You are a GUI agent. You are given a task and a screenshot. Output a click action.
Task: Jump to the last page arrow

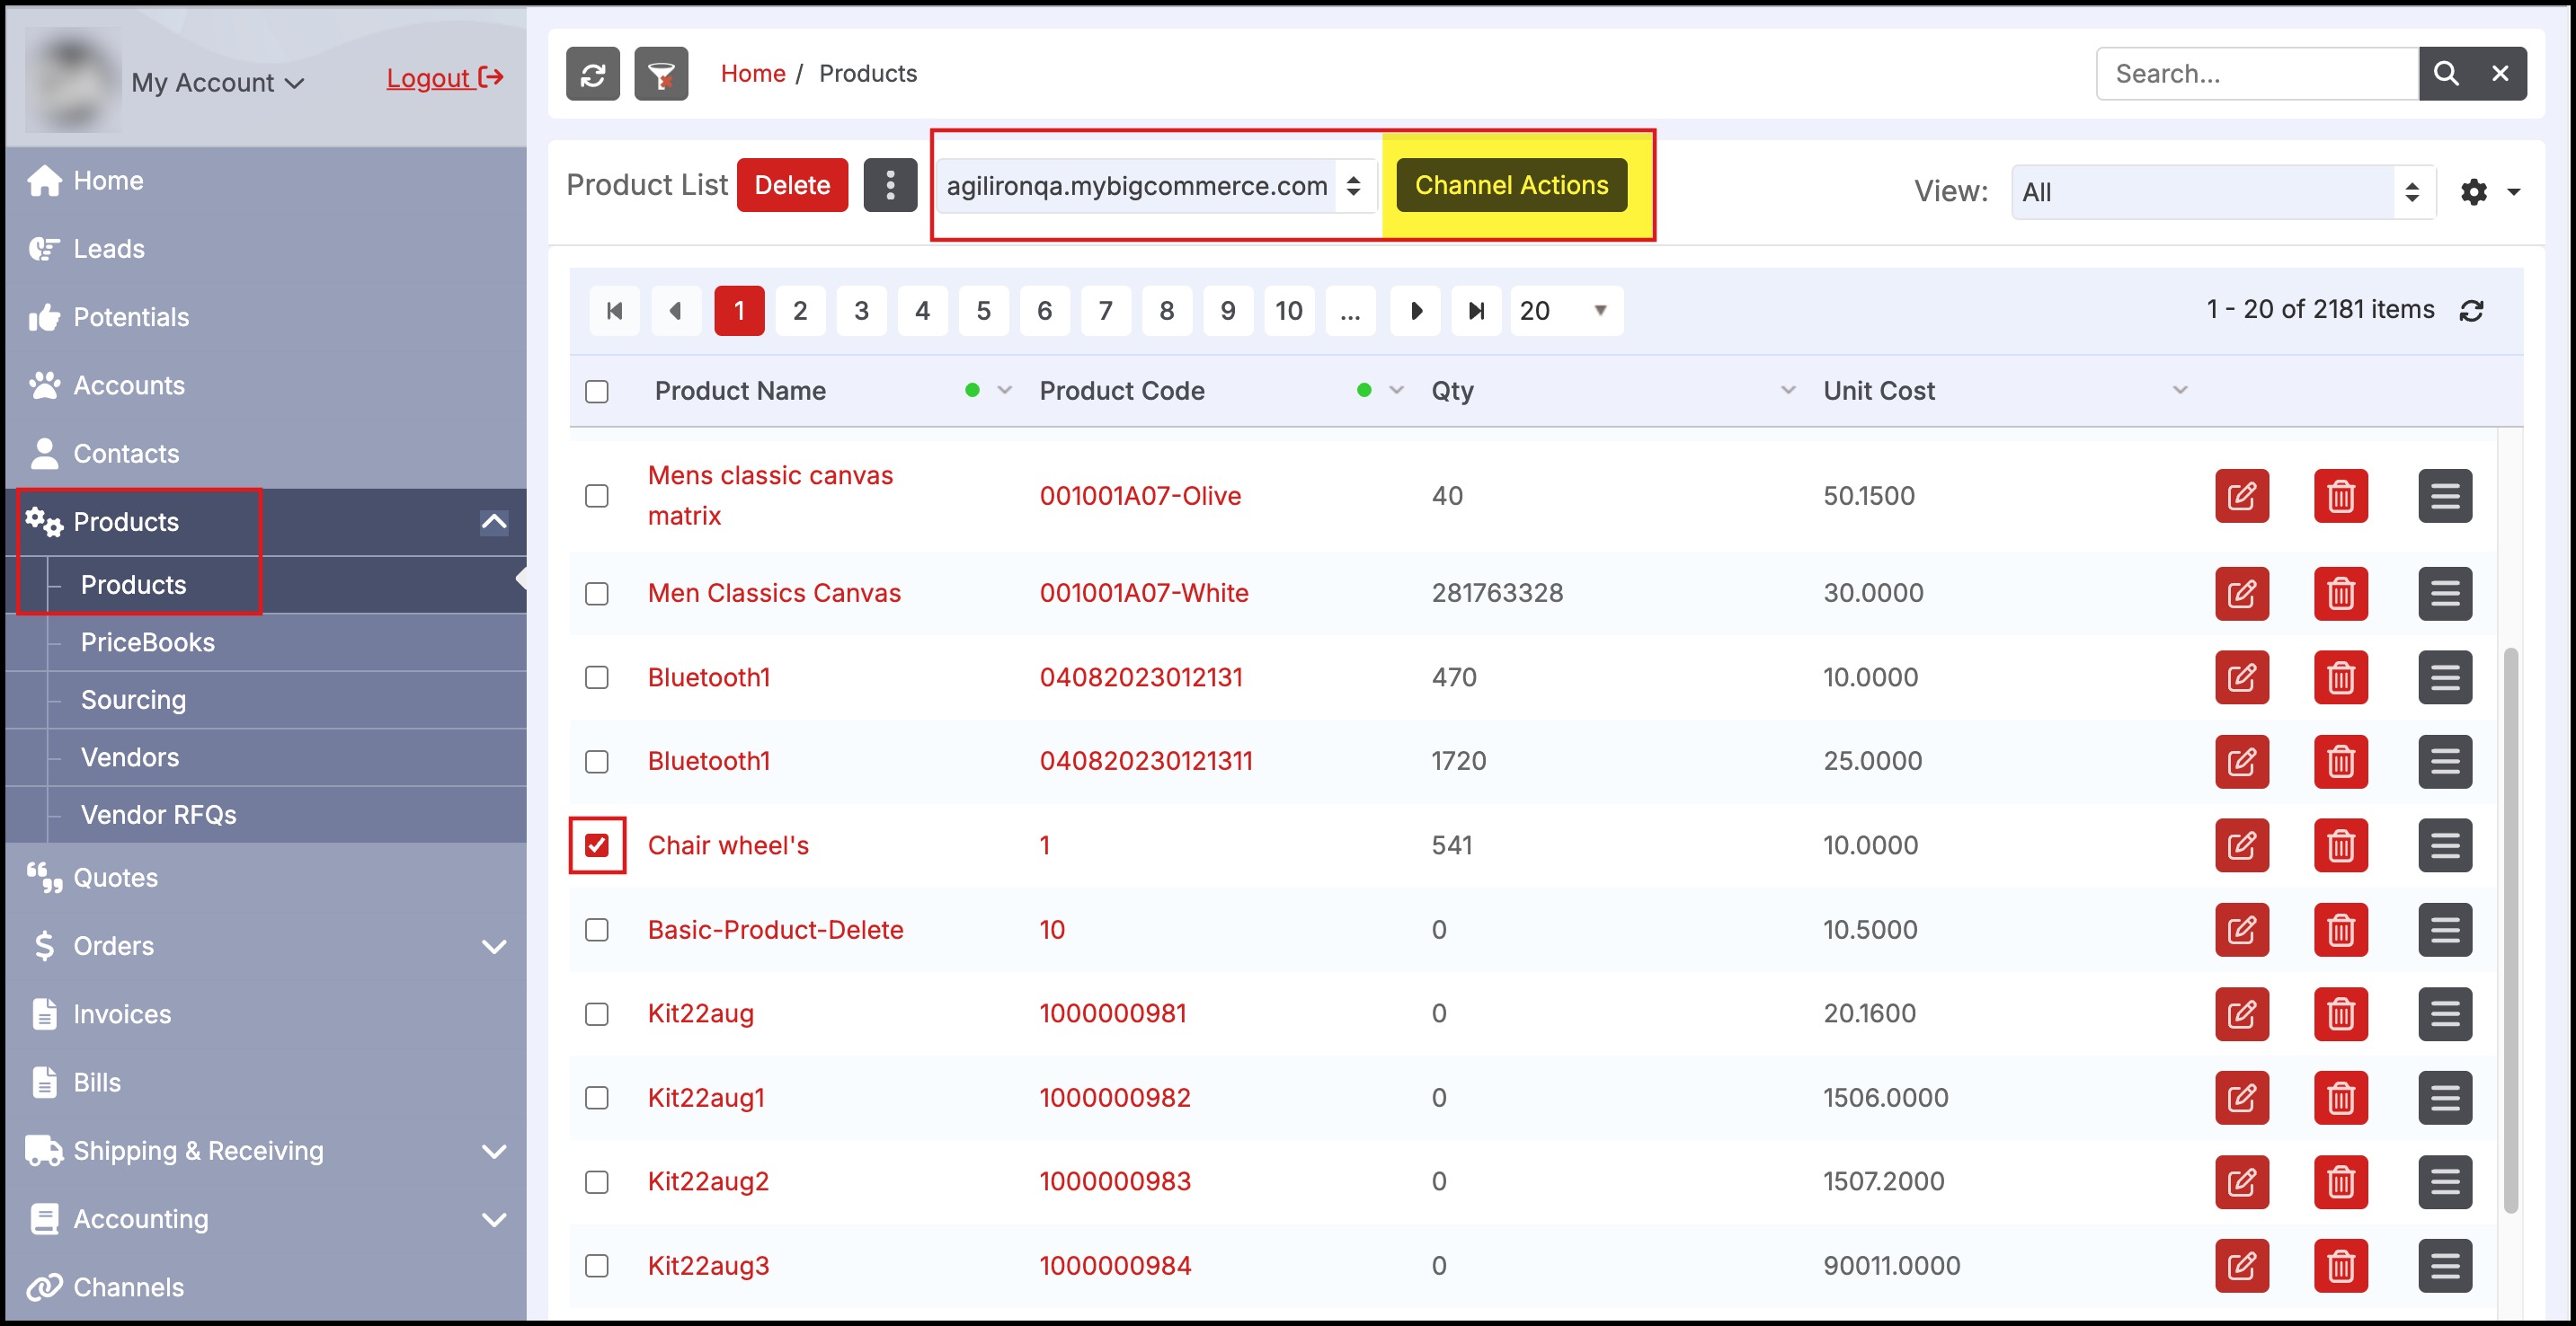tap(1477, 311)
